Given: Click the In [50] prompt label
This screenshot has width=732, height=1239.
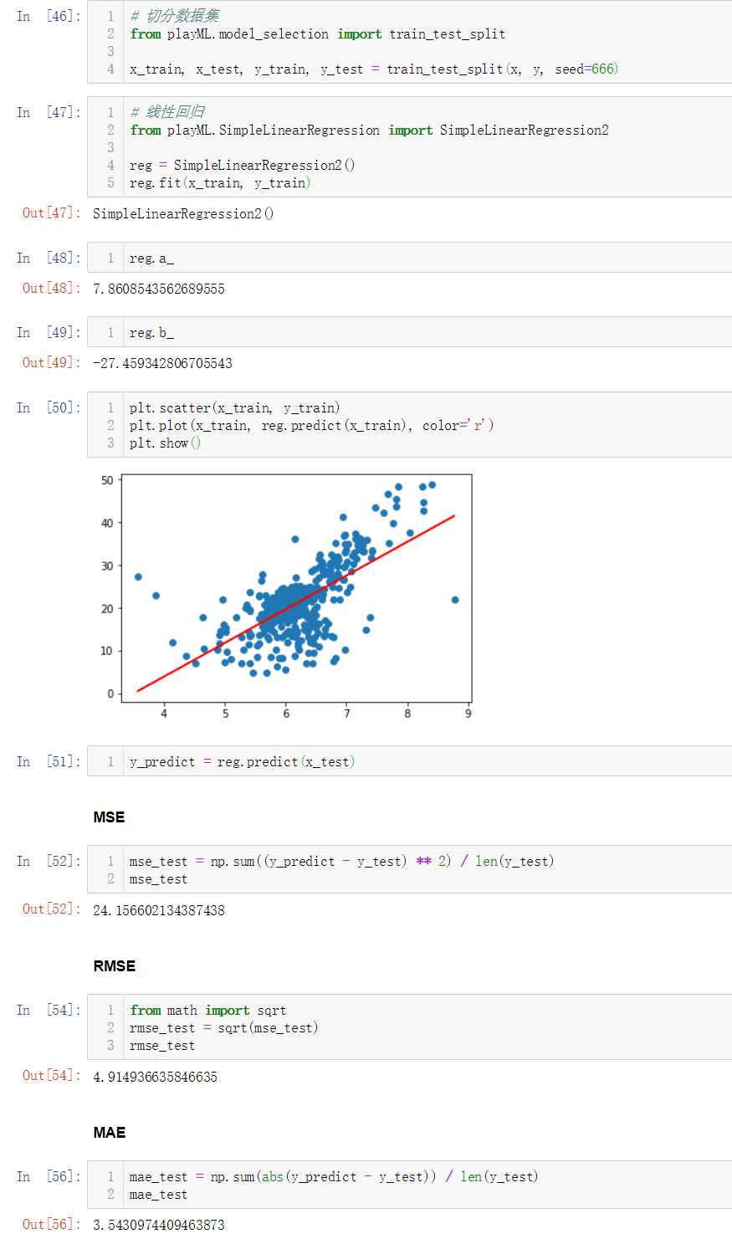Looking at the screenshot, I should tap(49, 407).
